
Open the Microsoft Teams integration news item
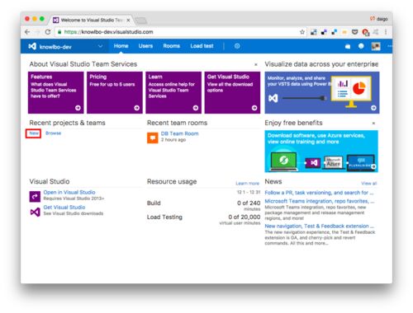pyautogui.click(x=320, y=201)
